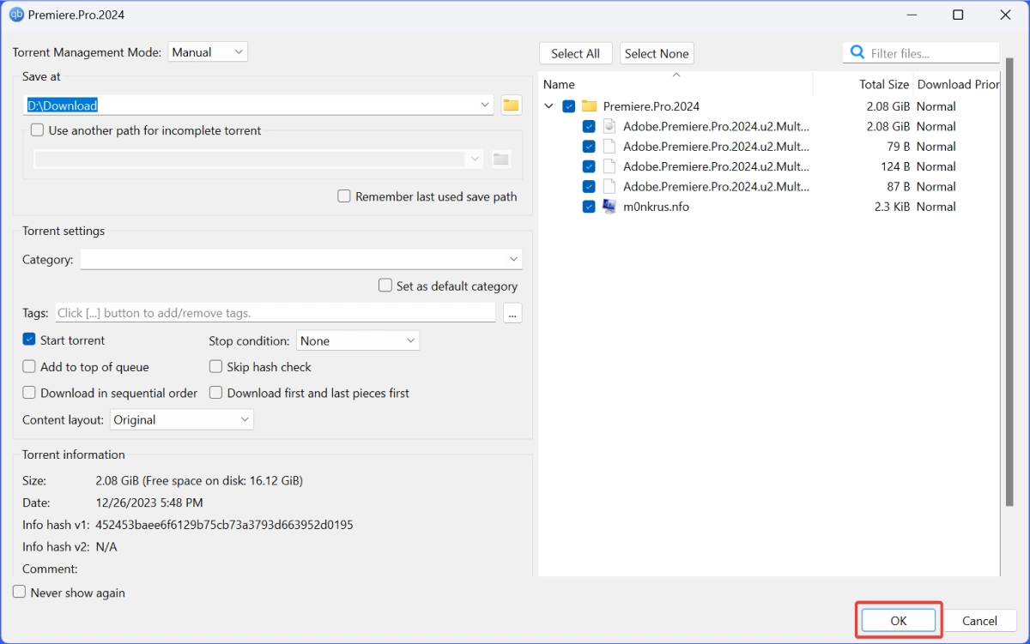The height and width of the screenshot is (644, 1030).
Task: Uncheck the Start torrent checkbox
Action: pyautogui.click(x=29, y=340)
